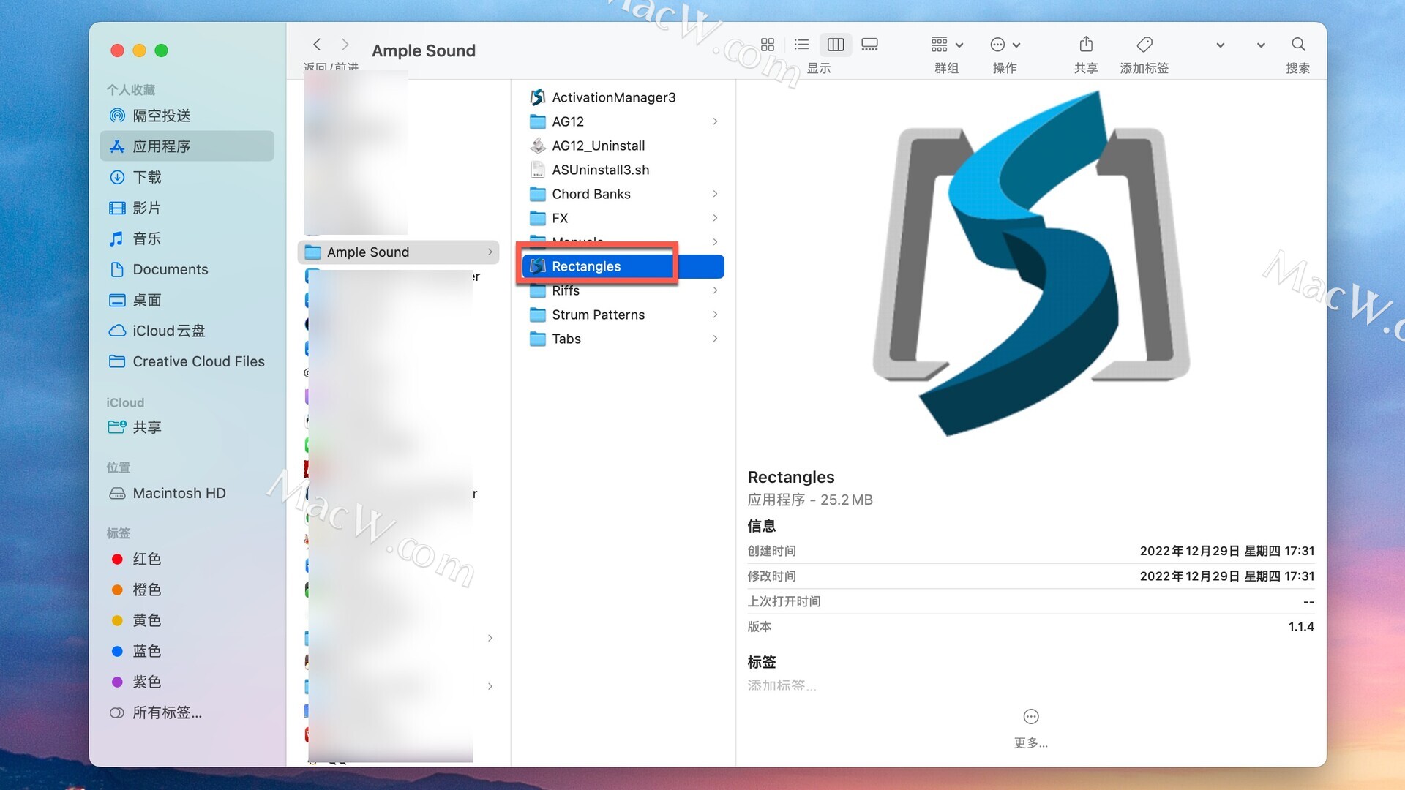Select AG12_Uninstall file
The image size is (1405, 790).
(x=623, y=146)
